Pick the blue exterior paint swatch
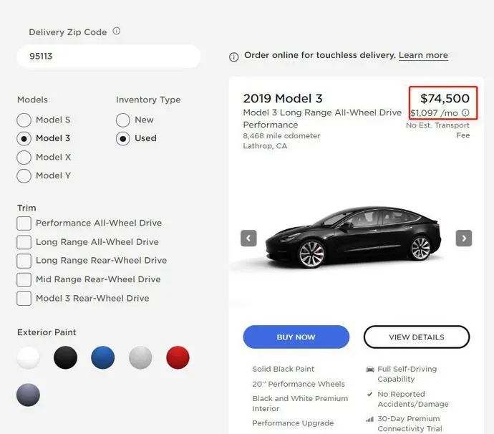Viewport: 494px width, 434px height. tap(103, 357)
